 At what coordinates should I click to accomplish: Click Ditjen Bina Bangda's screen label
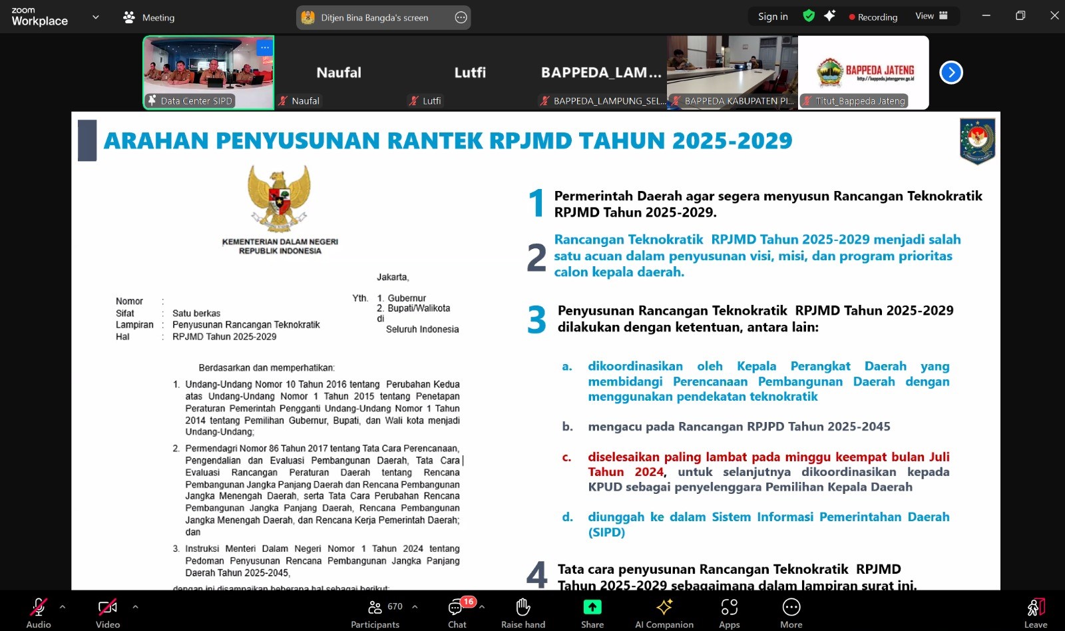pos(375,17)
